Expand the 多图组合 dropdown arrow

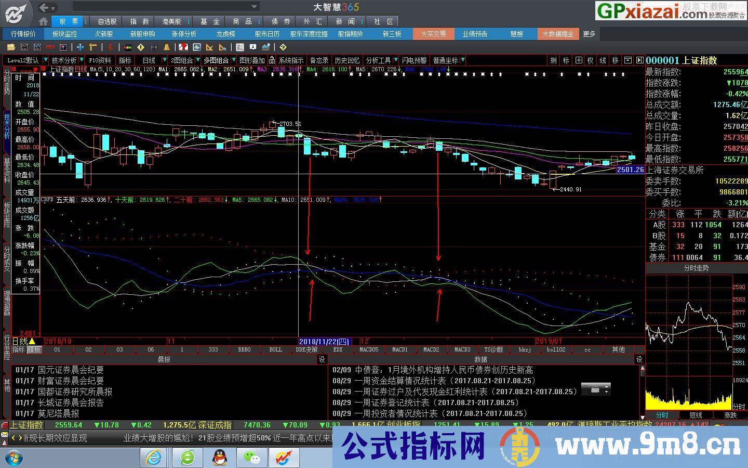click(234, 60)
